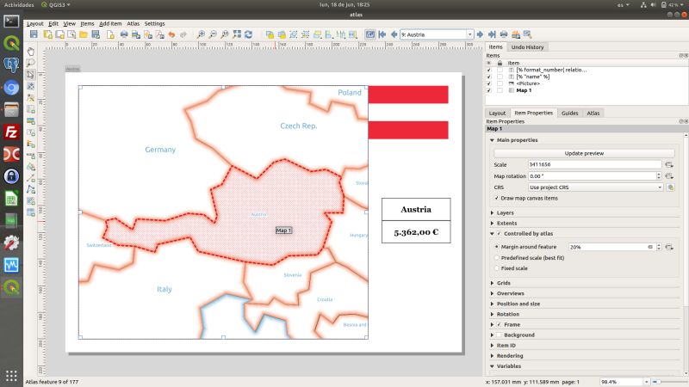Go to previous atlas feature
Viewport: 689px width, 387px height.
[x=394, y=34]
